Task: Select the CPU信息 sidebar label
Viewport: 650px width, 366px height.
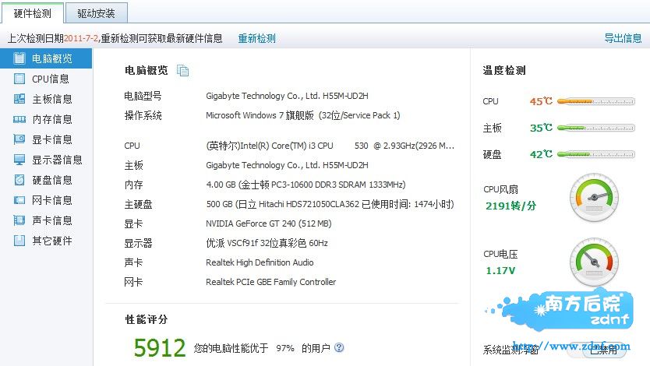Action: tap(51, 79)
